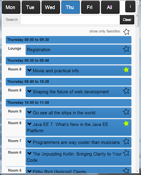This screenshot has height=175, width=141.
Task: Favorite the Registration session star
Action: pos(126,49)
